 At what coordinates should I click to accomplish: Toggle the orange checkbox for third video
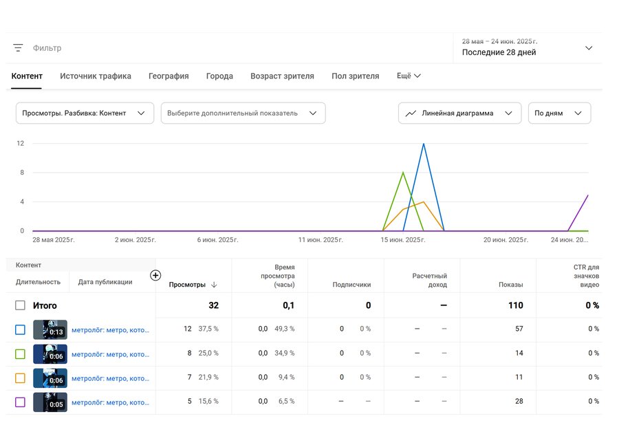coord(20,378)
